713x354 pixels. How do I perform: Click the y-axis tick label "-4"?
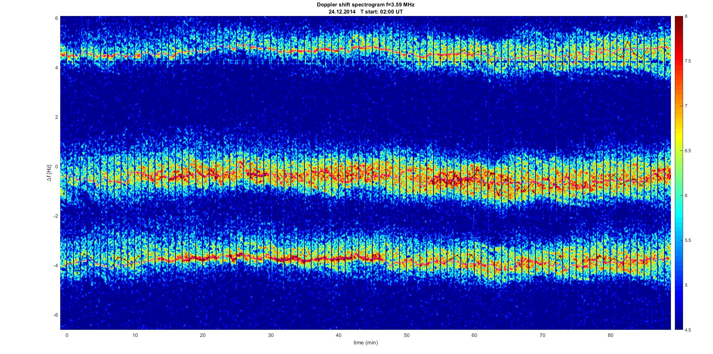[56, 265]
